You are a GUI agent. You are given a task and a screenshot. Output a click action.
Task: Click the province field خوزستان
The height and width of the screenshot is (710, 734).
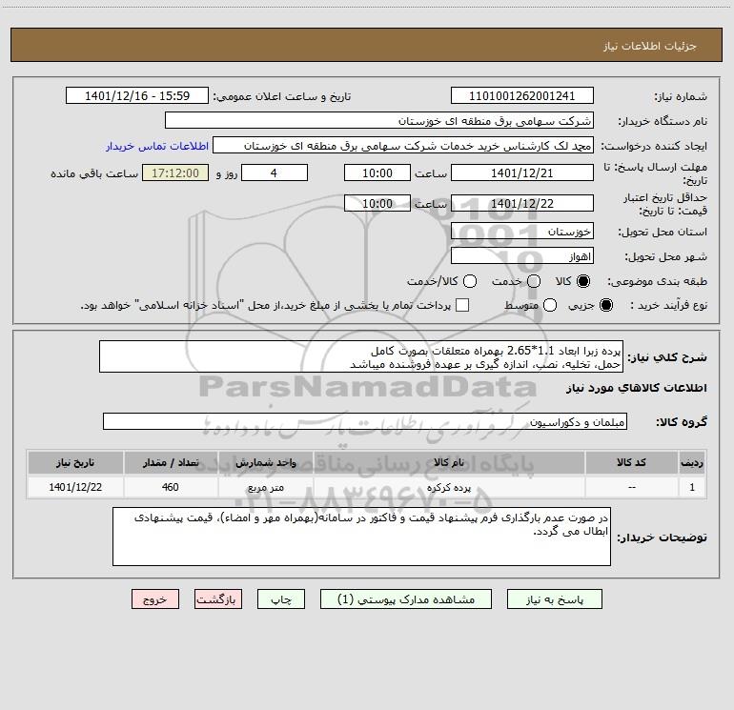pos(522,231)
